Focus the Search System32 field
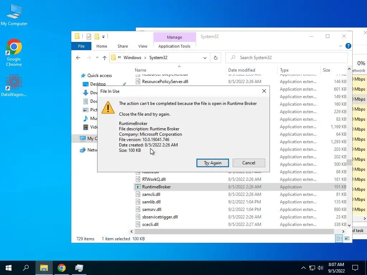Screen dimensions: 367x275 pyautogui.click(x=286, y=58)
